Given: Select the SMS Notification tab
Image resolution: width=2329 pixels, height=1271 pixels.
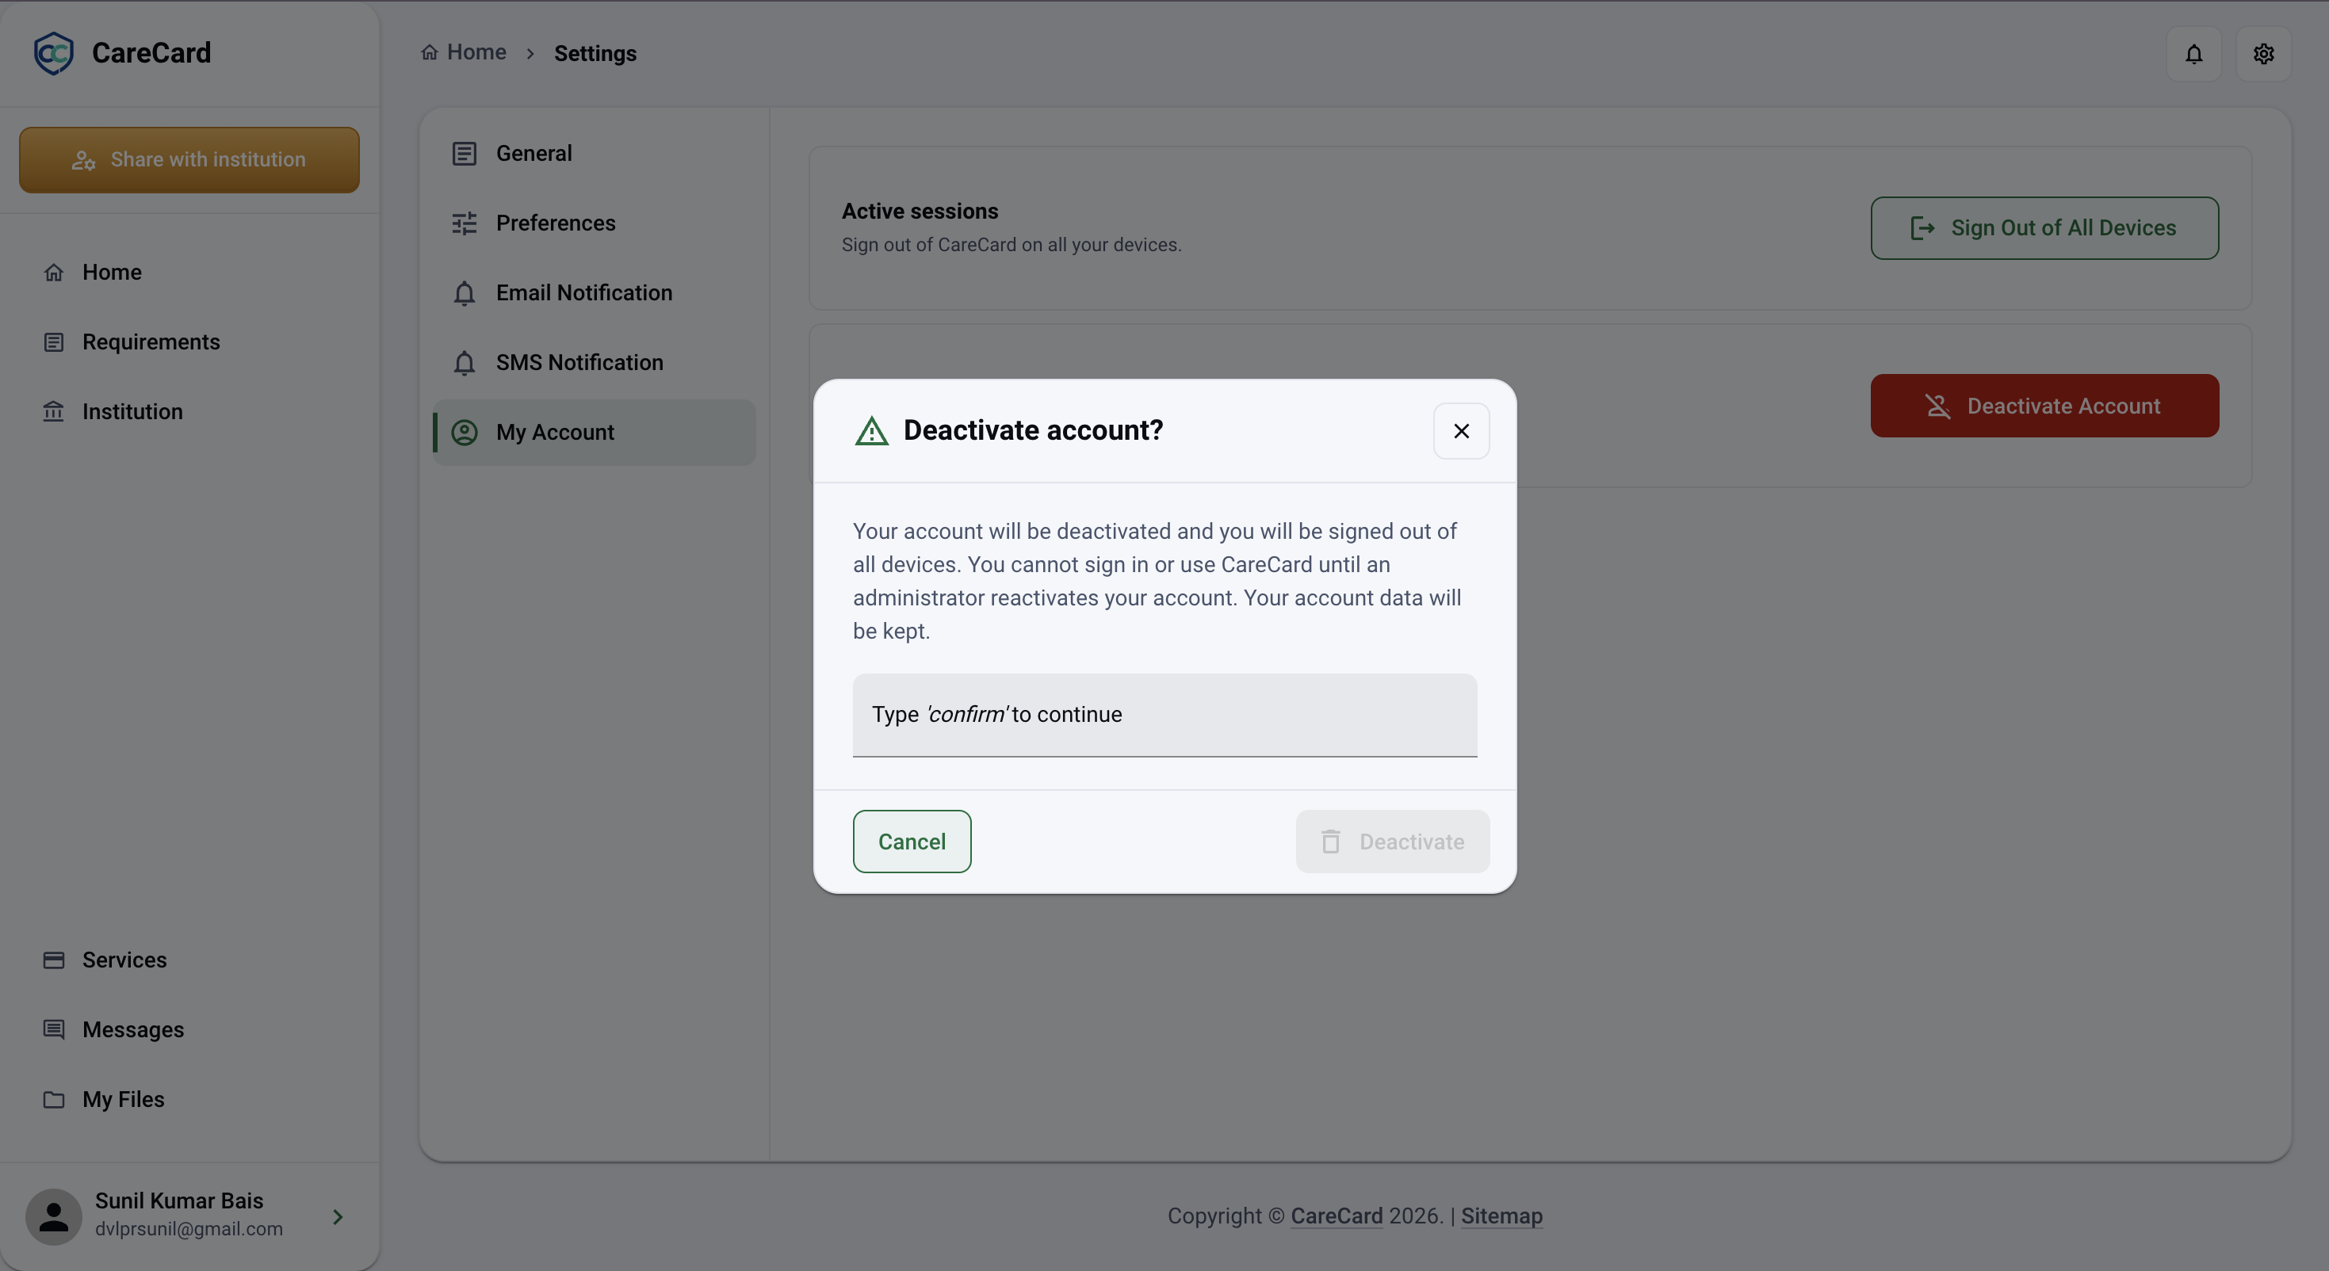Looking at the screenshot, I should click(x=594, y=362).
